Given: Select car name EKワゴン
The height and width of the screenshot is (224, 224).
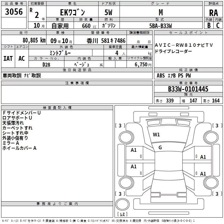Looking at the screenshot, I should point(73,12).
